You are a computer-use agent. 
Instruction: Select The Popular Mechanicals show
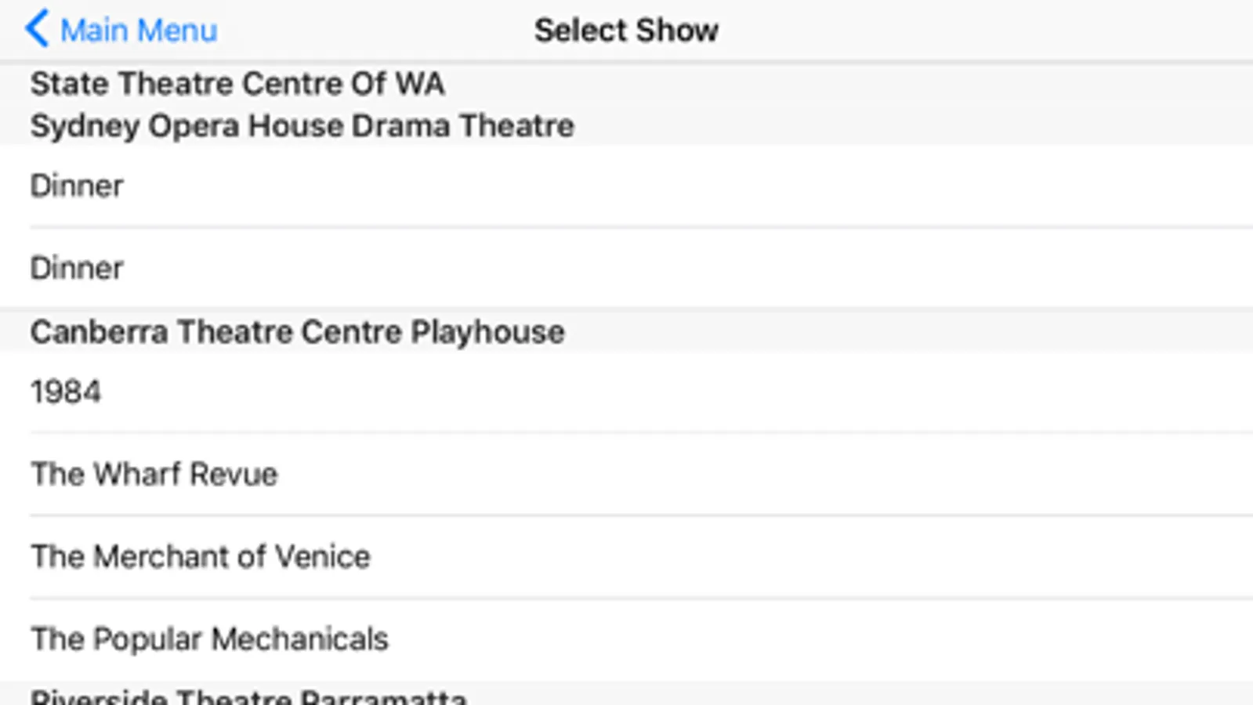tap(209, 639)
